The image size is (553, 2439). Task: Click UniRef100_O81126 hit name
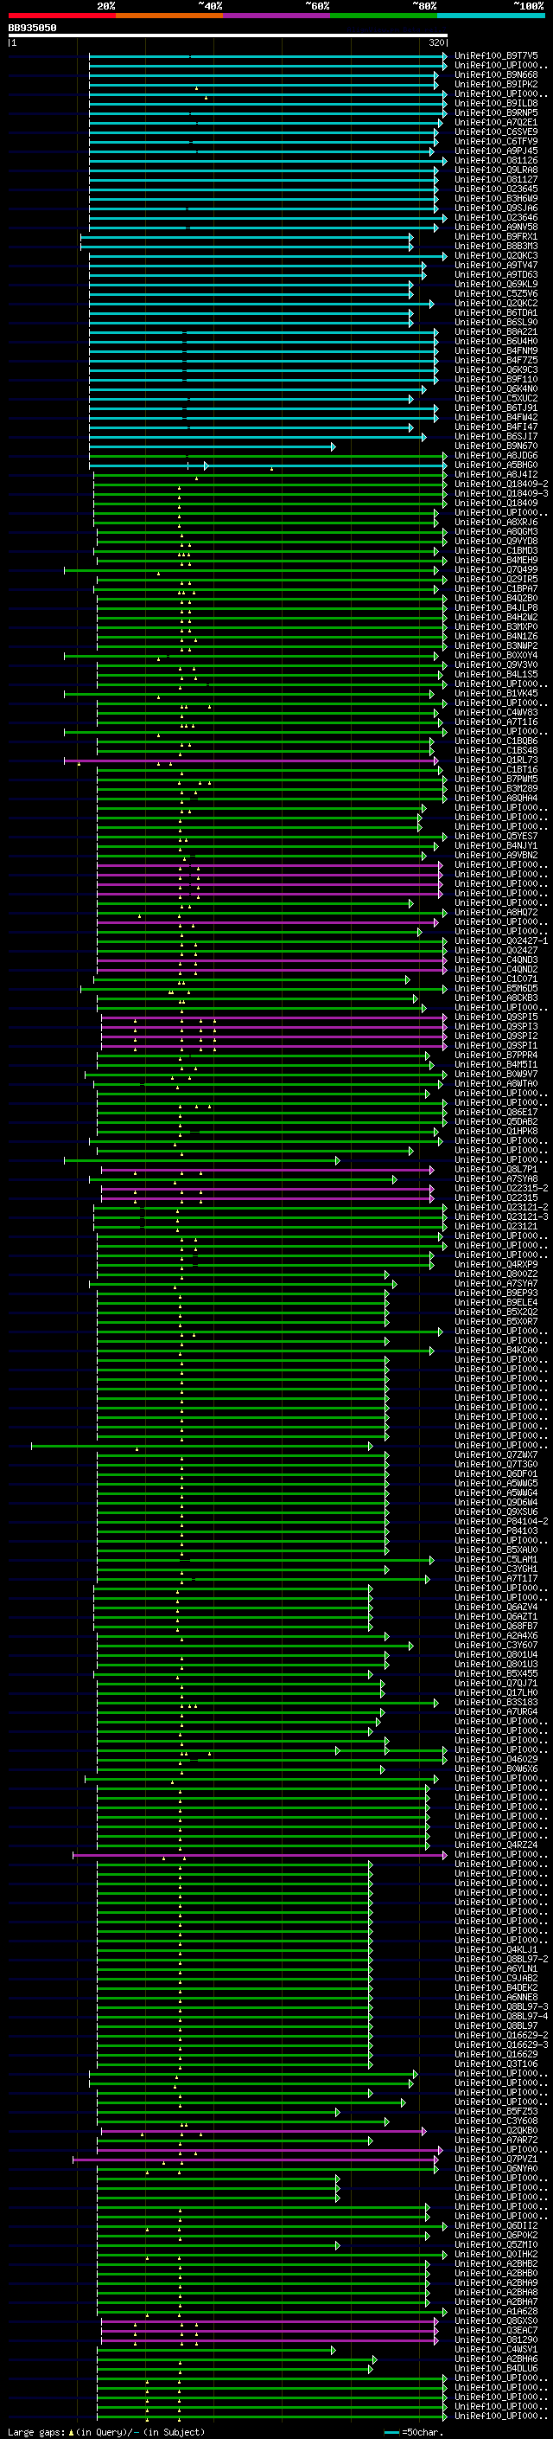coord(496,161)
